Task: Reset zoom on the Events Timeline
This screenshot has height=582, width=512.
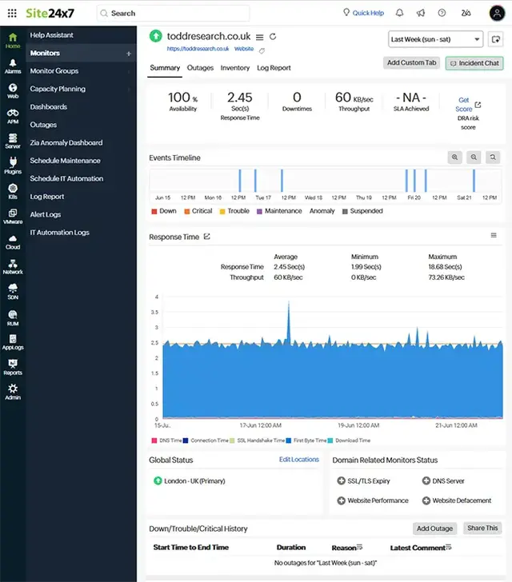Action: click(x=493, y=157)
